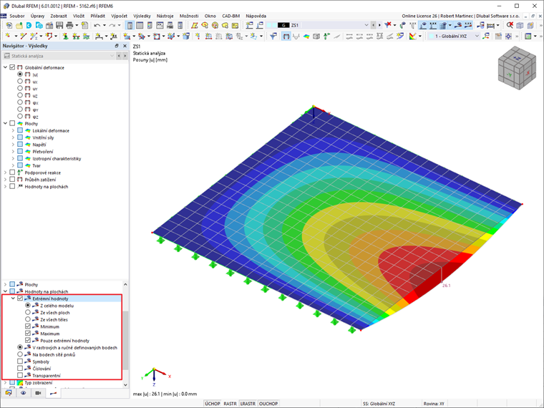Image resolution: width=544 pixels, height=408 pixels.
Task: Open the Nástroje menu
Action: pyautogui.click(x=165, y=16)
